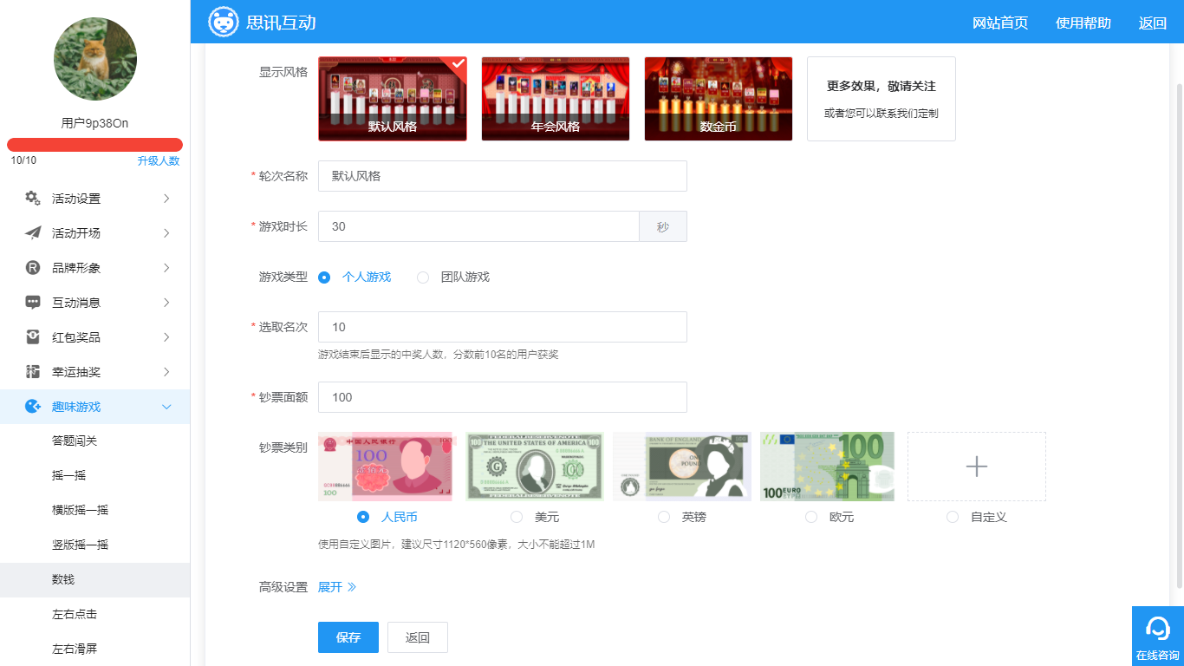Click the 互动消息 chat bubble icon
This screenshot has width=1184, height=666.
coord(33,303)
